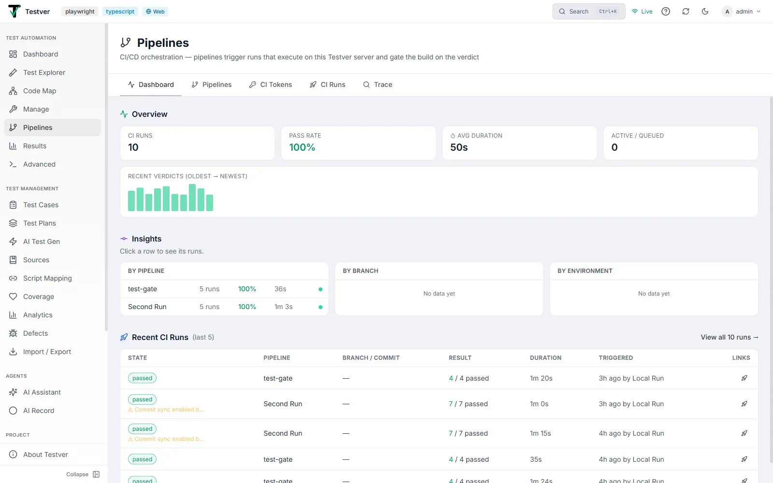Image resolution: width=773 pixels, height=483 pixels.
Task: Open Dashboard in the sidebar
Action: click(52, 54)
